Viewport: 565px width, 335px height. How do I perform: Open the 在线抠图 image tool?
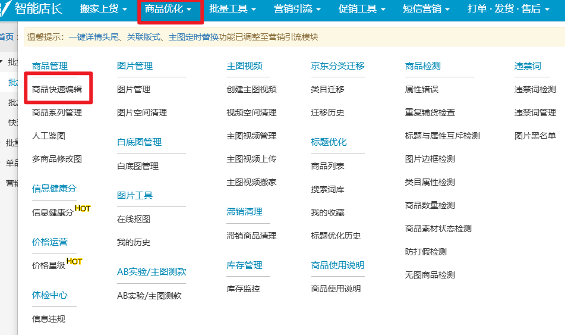(x=134, y=219)
